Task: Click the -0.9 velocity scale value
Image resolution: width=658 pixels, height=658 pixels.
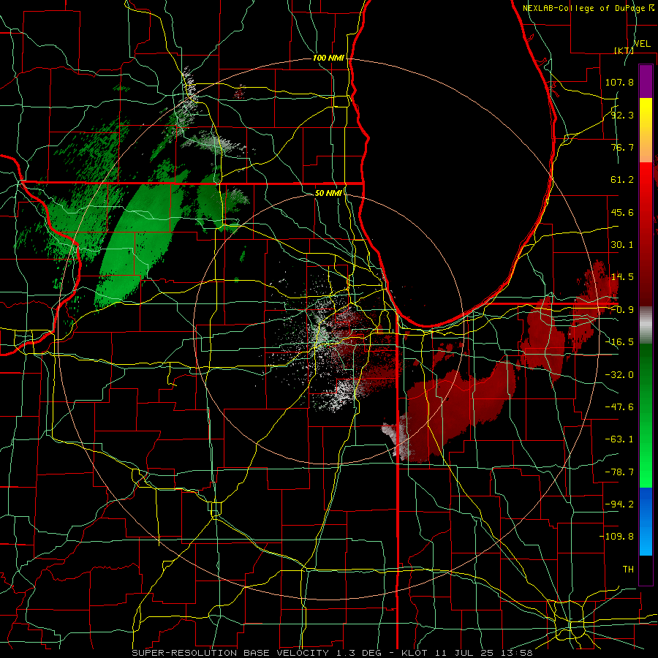Action: click(622, 310)
